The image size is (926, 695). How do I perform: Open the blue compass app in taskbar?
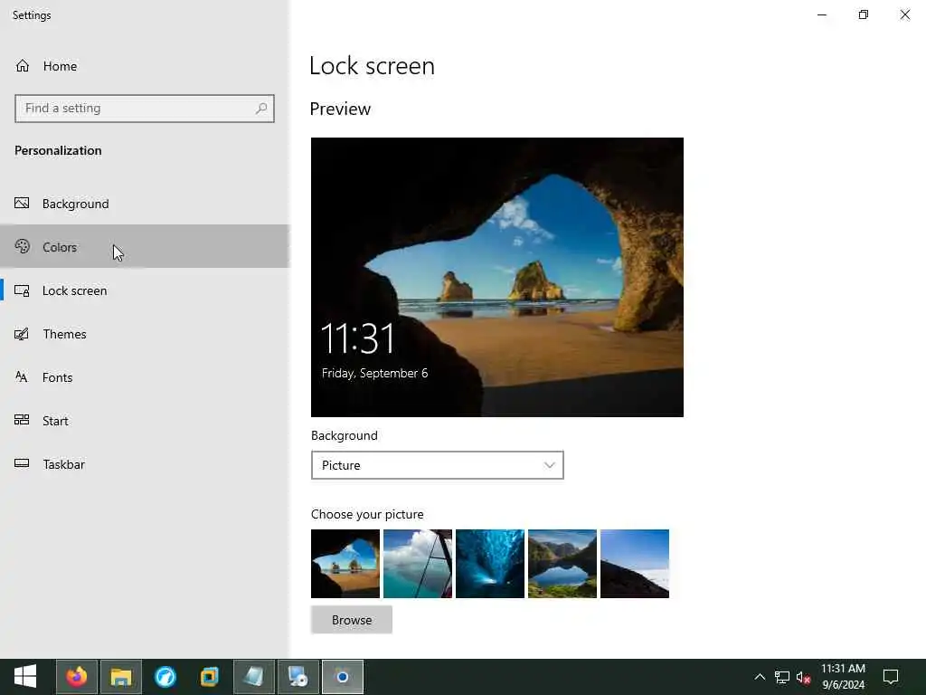pos(165,677)
